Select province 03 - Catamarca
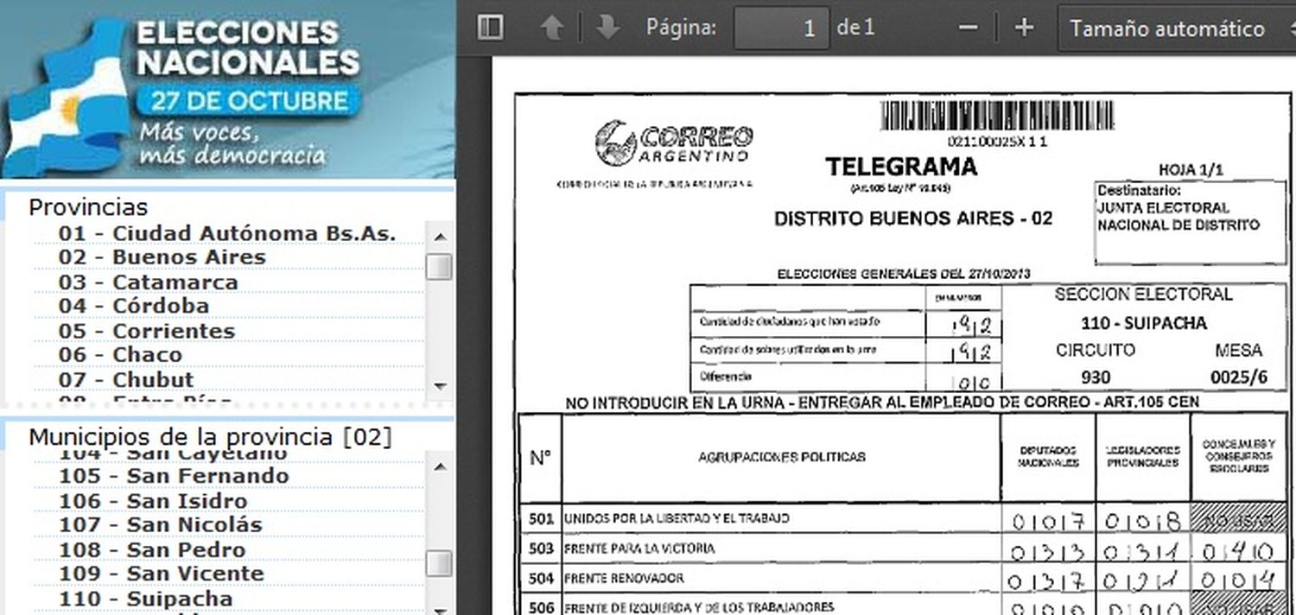 click(148, 282)
